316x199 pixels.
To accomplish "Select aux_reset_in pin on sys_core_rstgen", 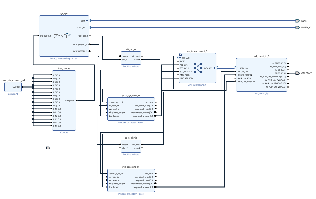I will tap(114, 180).
